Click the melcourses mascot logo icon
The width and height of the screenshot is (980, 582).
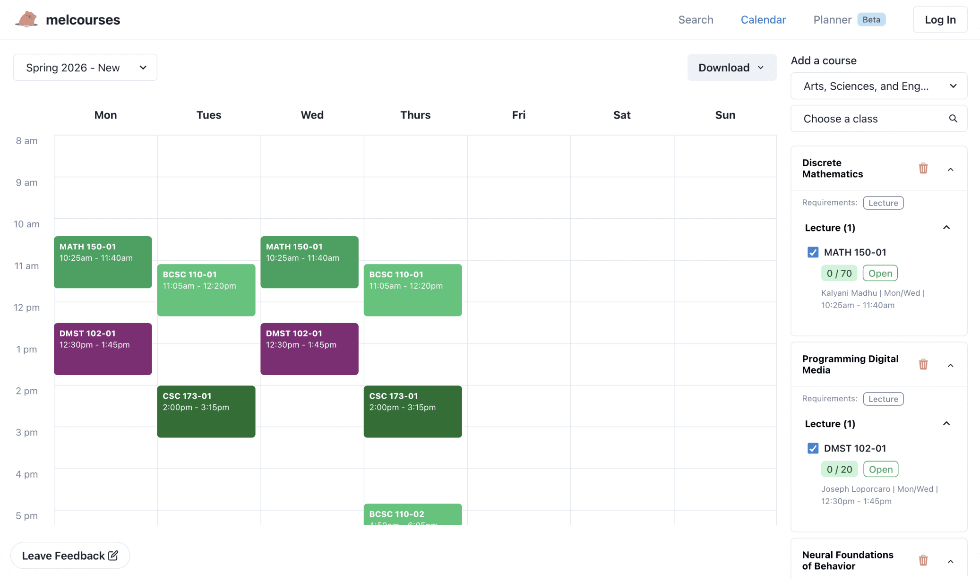(x=27, y=19)
